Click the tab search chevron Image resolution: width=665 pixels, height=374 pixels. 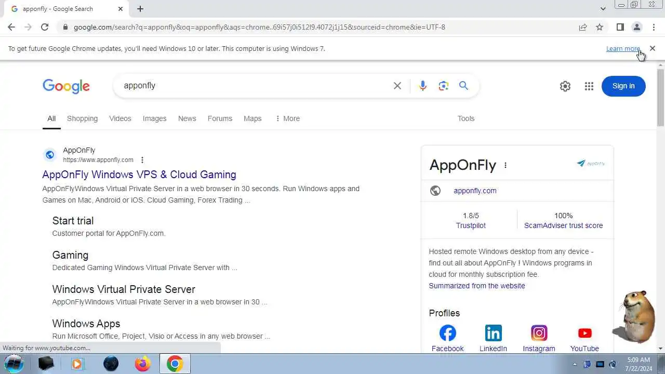point(603,9)
